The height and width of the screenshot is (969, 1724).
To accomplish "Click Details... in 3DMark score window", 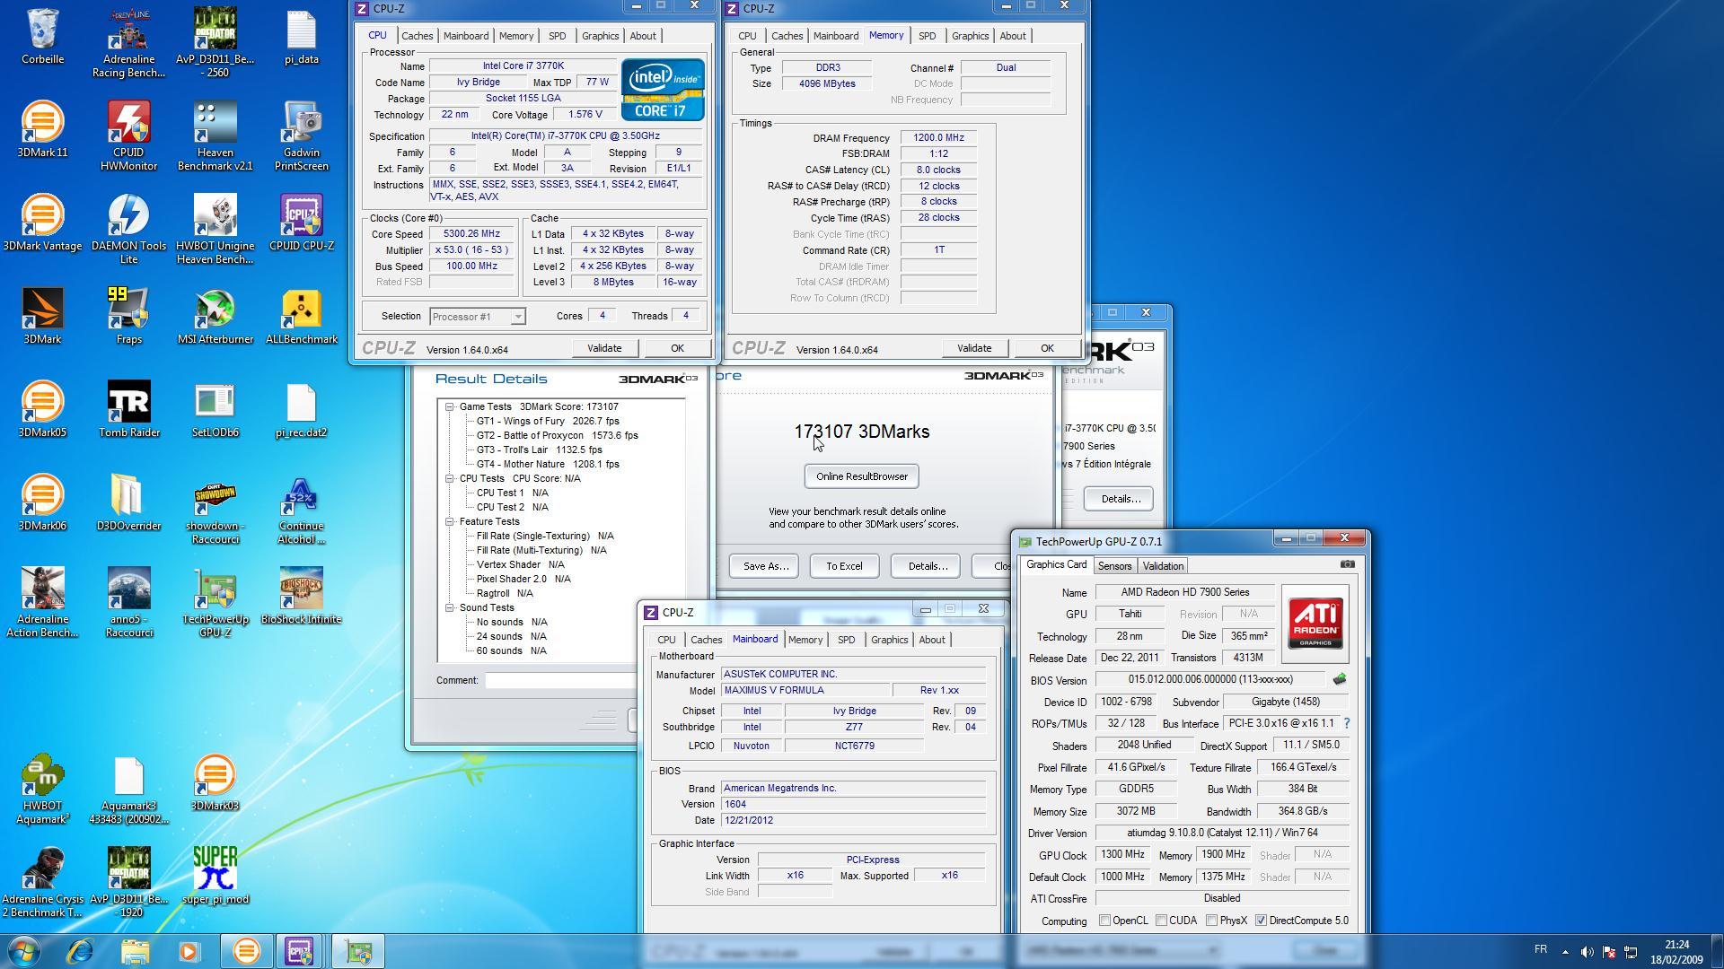I will [927, 566].
